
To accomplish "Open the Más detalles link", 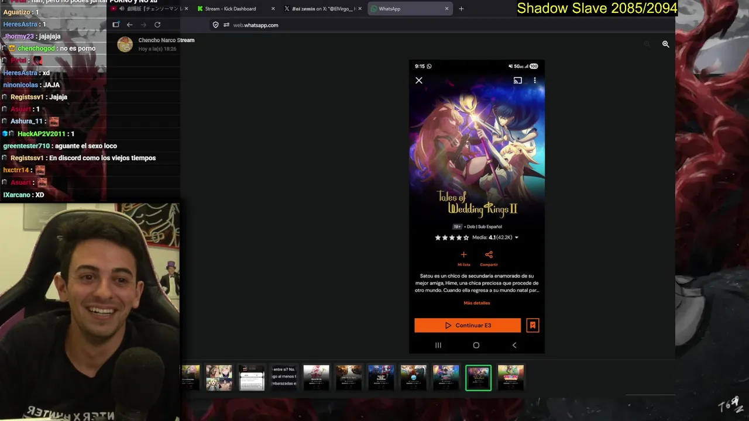I will pos(477,303).
